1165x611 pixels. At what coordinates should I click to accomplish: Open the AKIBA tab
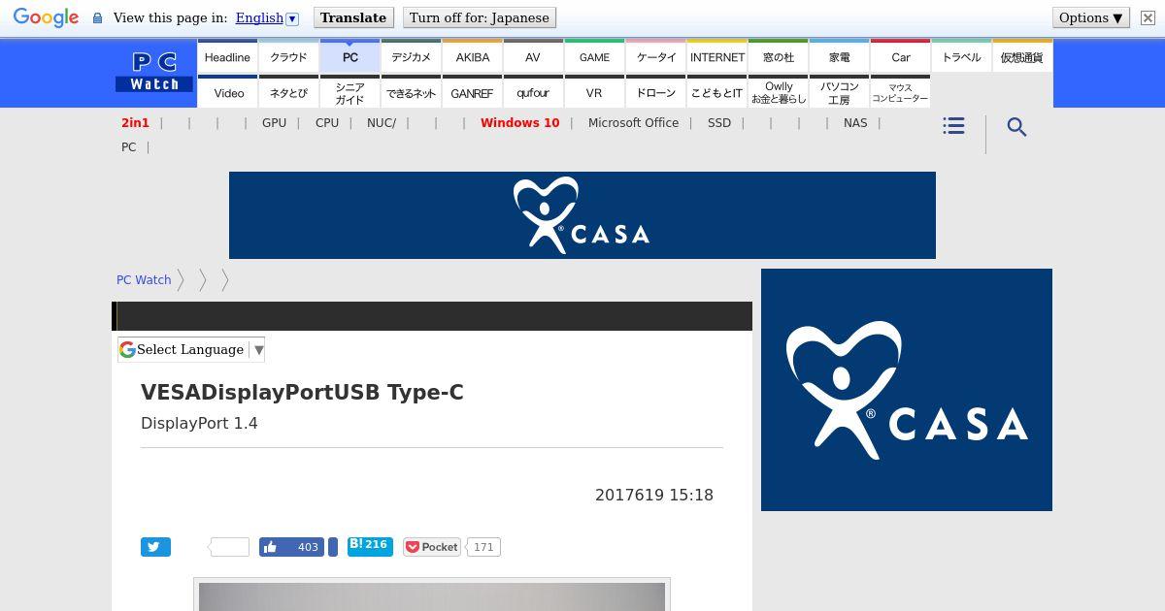tap(473, 56)
